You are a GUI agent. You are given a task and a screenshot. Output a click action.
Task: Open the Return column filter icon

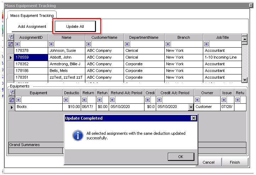84,100
